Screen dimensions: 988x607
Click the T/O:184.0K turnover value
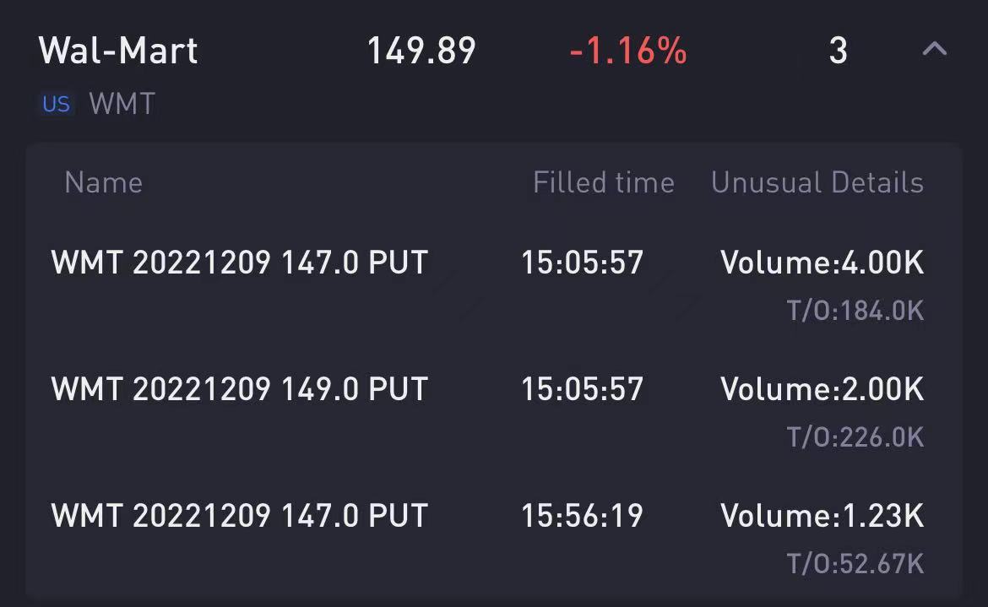coord(855,311)
